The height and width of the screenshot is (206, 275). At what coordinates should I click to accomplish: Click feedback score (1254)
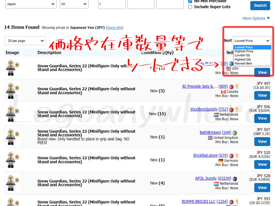click(x=222, y=201)
